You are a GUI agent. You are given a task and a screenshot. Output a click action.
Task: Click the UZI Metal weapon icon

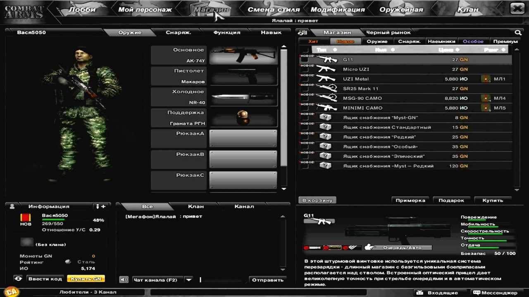point(326,79)
